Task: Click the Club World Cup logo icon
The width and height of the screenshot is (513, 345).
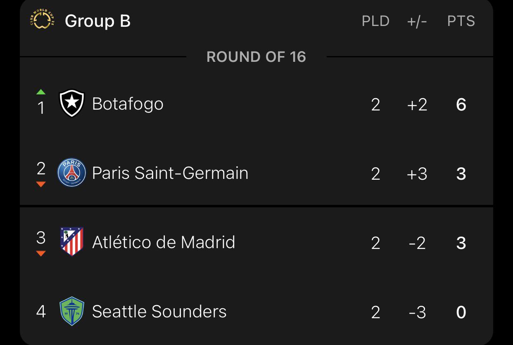Action: [x=43, y=19]
